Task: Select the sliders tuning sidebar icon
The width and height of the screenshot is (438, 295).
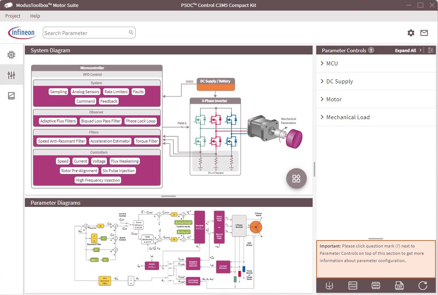Action: tap(11, 75)
